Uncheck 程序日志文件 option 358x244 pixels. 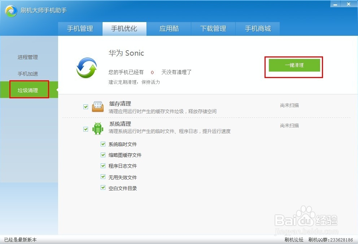[x=103, y=166]
